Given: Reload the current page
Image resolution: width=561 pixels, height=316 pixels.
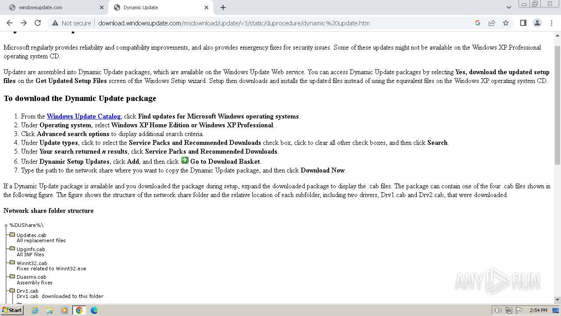Looking at the screenshot, I should coord(38,23).
